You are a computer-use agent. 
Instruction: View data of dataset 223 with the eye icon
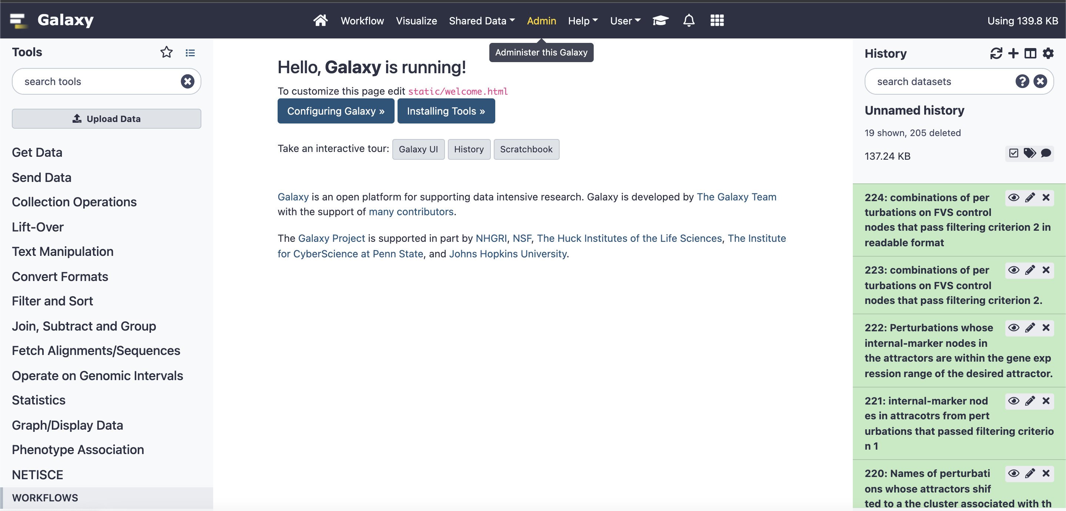pos(1013,270)
